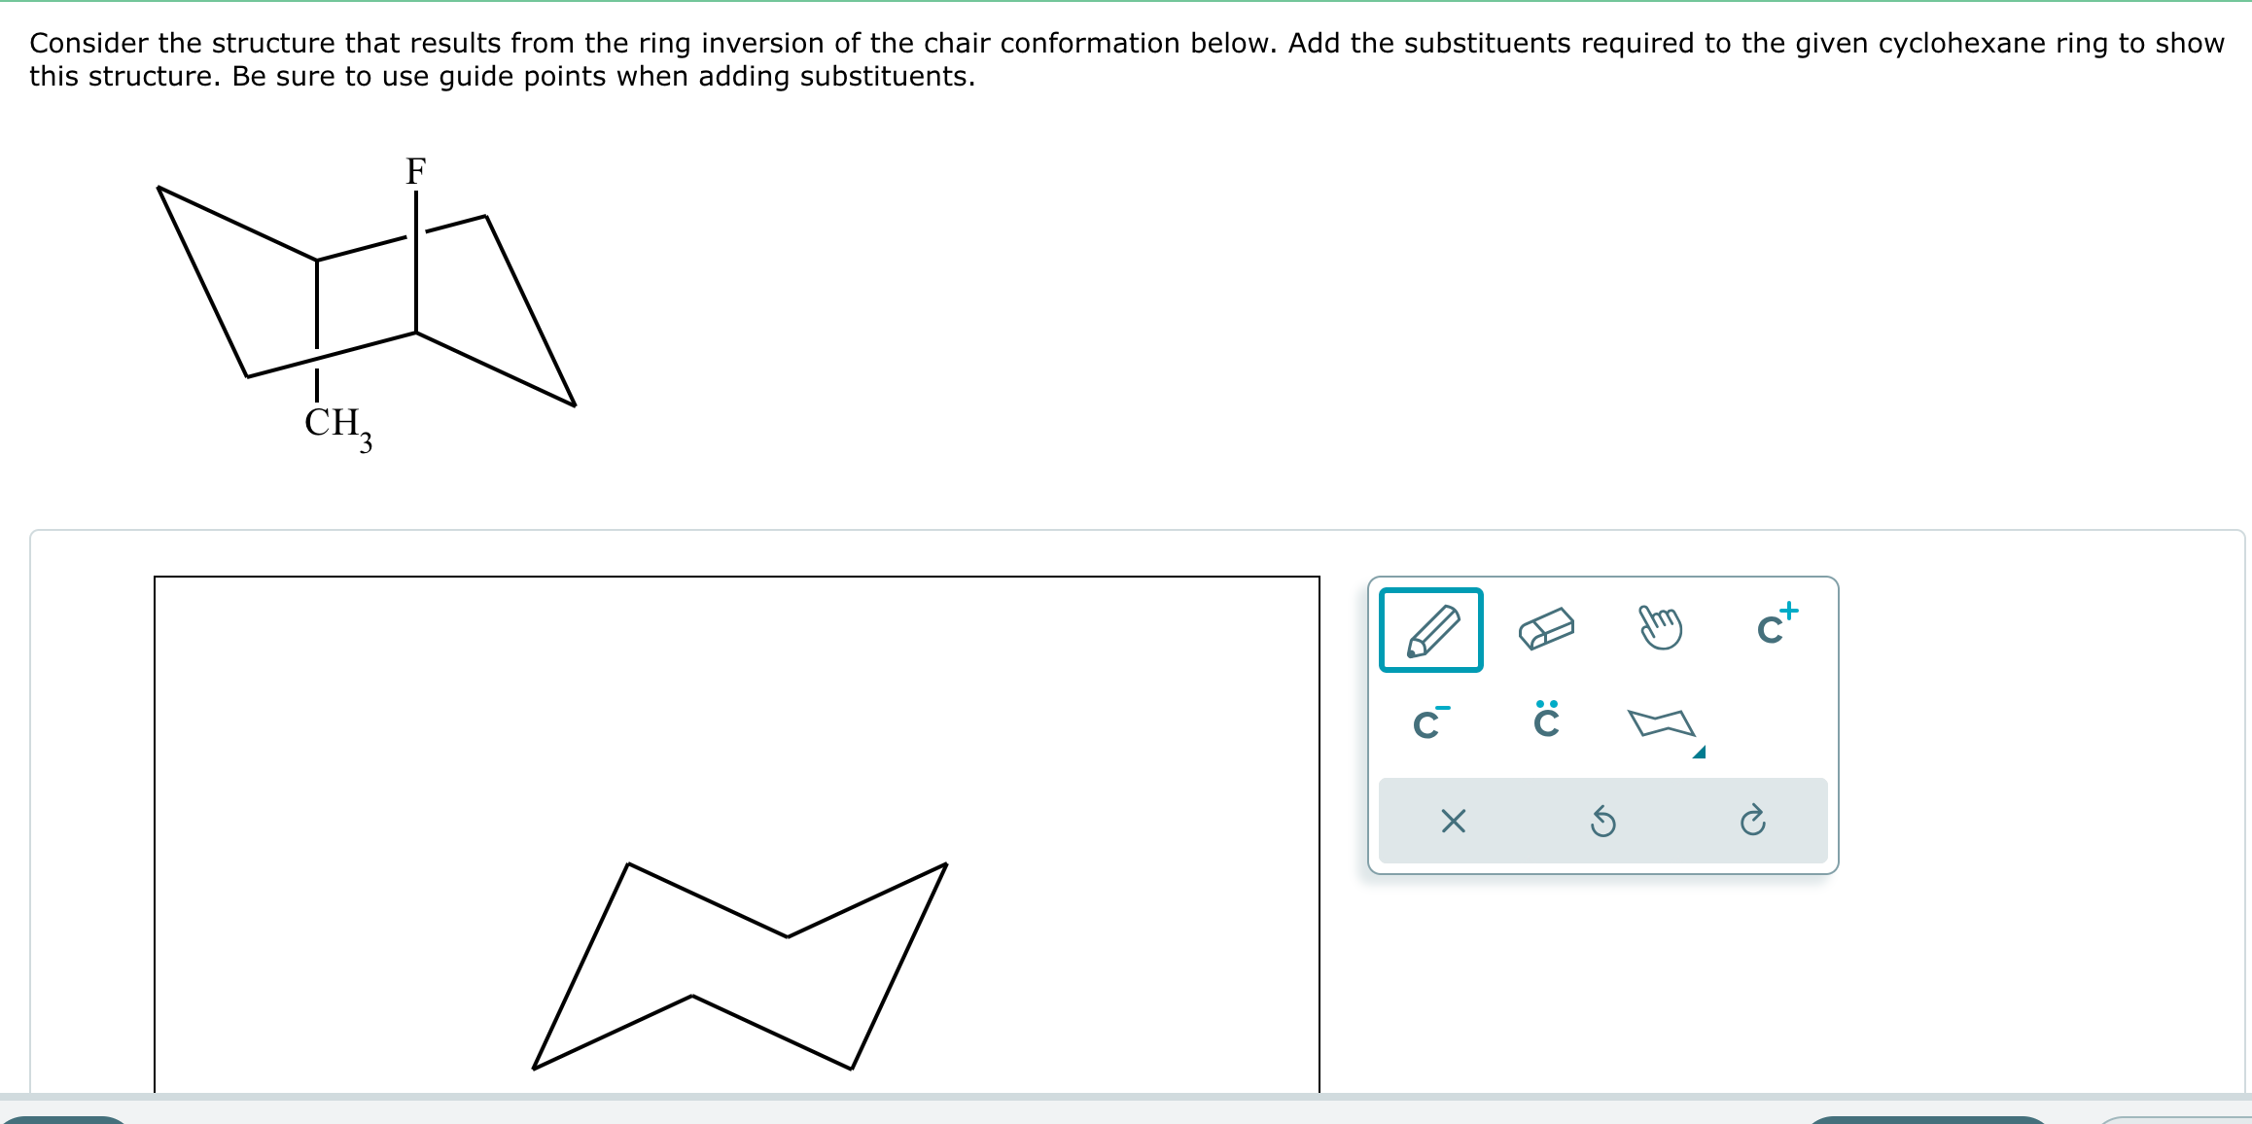Click the highlighted pencil tool to keep it active

1434,632
